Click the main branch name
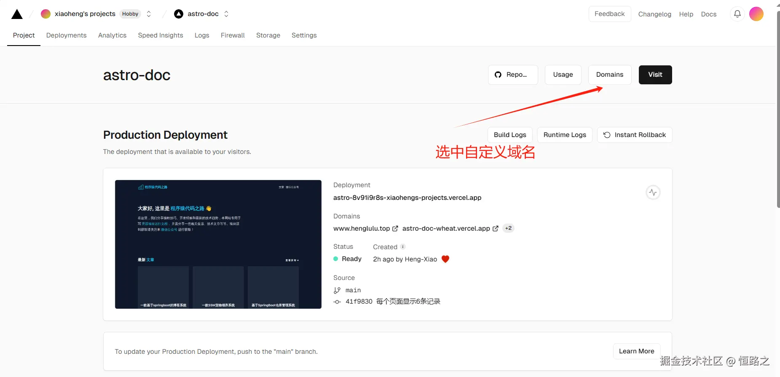The height and width of the screenshot is (377, 780). [x=353, y=291]
